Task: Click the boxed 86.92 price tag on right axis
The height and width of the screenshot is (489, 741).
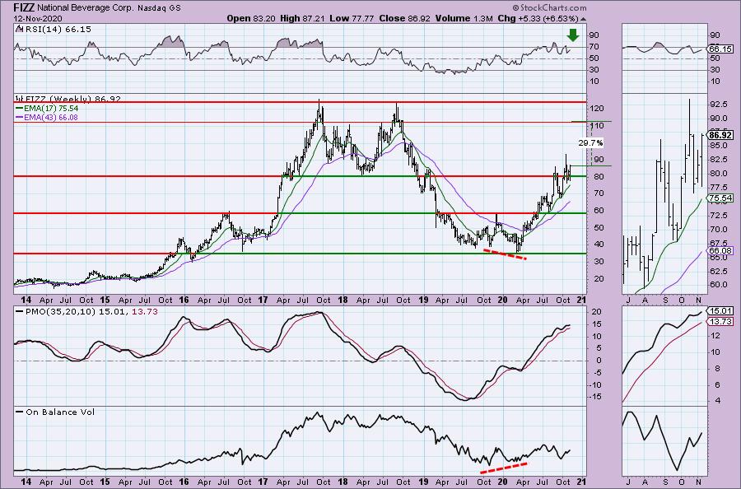Action: tap(720, 135)
